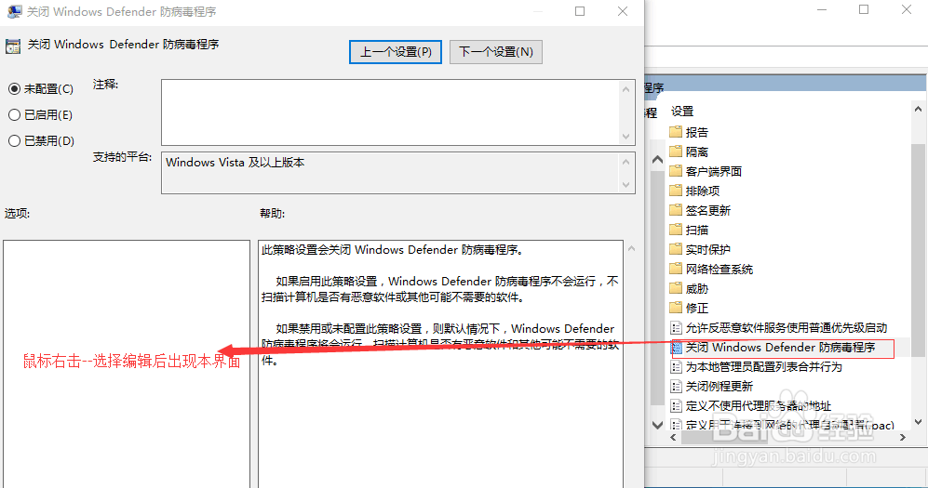Image resolution: width=928 pixels, height=488 pixels.
Task: Close the Windows Defender policy dialog
Action: pyautogui.click(x=623, y=11)
